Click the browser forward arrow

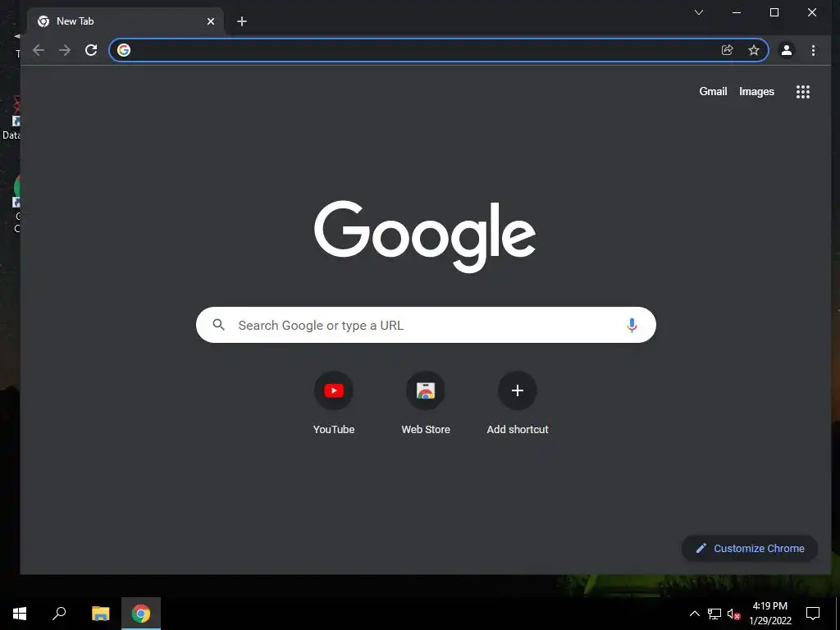[x=65, y=50]
